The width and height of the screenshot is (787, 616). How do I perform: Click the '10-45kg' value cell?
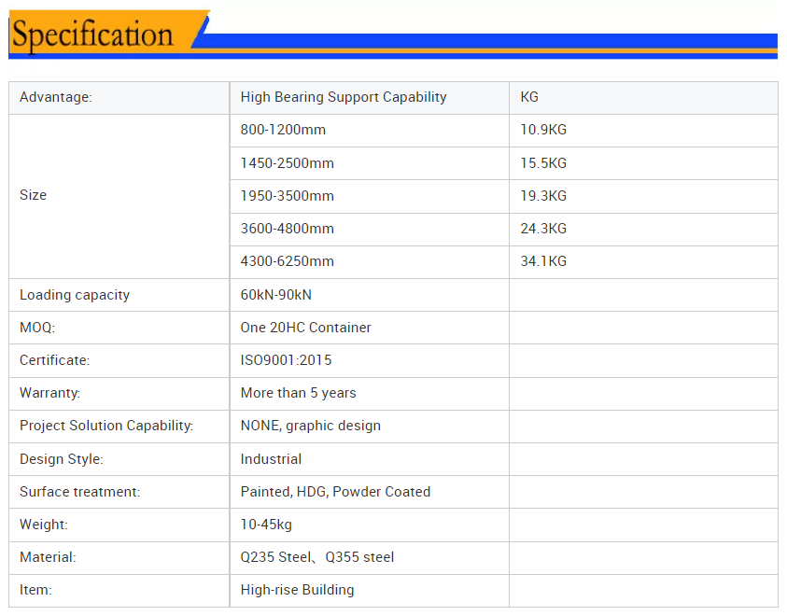(x=370, y=525)
